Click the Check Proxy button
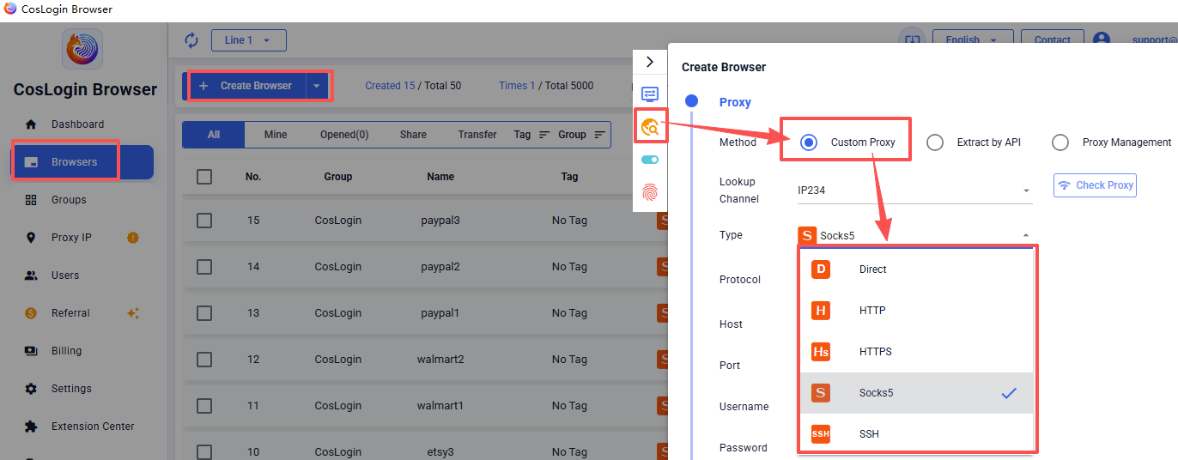This screenshot has height=460, width=1178. (1095, 185)
